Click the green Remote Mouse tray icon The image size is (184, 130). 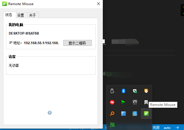point(146,114)
